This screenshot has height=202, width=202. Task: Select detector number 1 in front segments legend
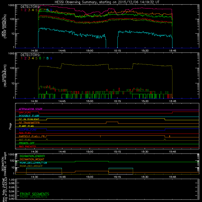tap(22, 10)
